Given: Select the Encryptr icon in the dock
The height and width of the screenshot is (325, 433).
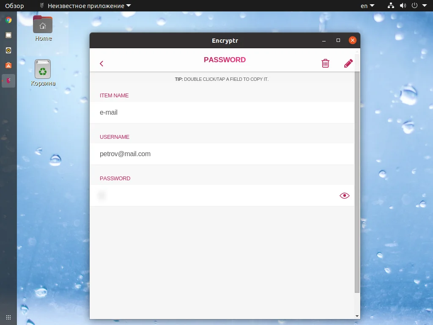Looking at the screenshot, I should coord(8,81).
